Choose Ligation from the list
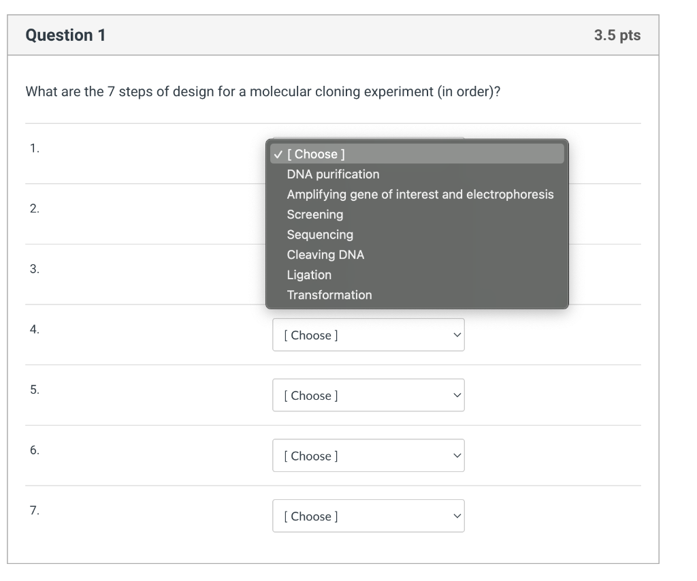Viewport: 697px width, 581px height. [x=309, y=274]
